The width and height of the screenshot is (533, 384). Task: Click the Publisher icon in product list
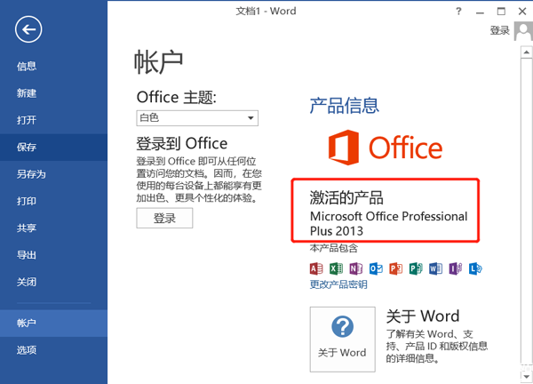416,268
